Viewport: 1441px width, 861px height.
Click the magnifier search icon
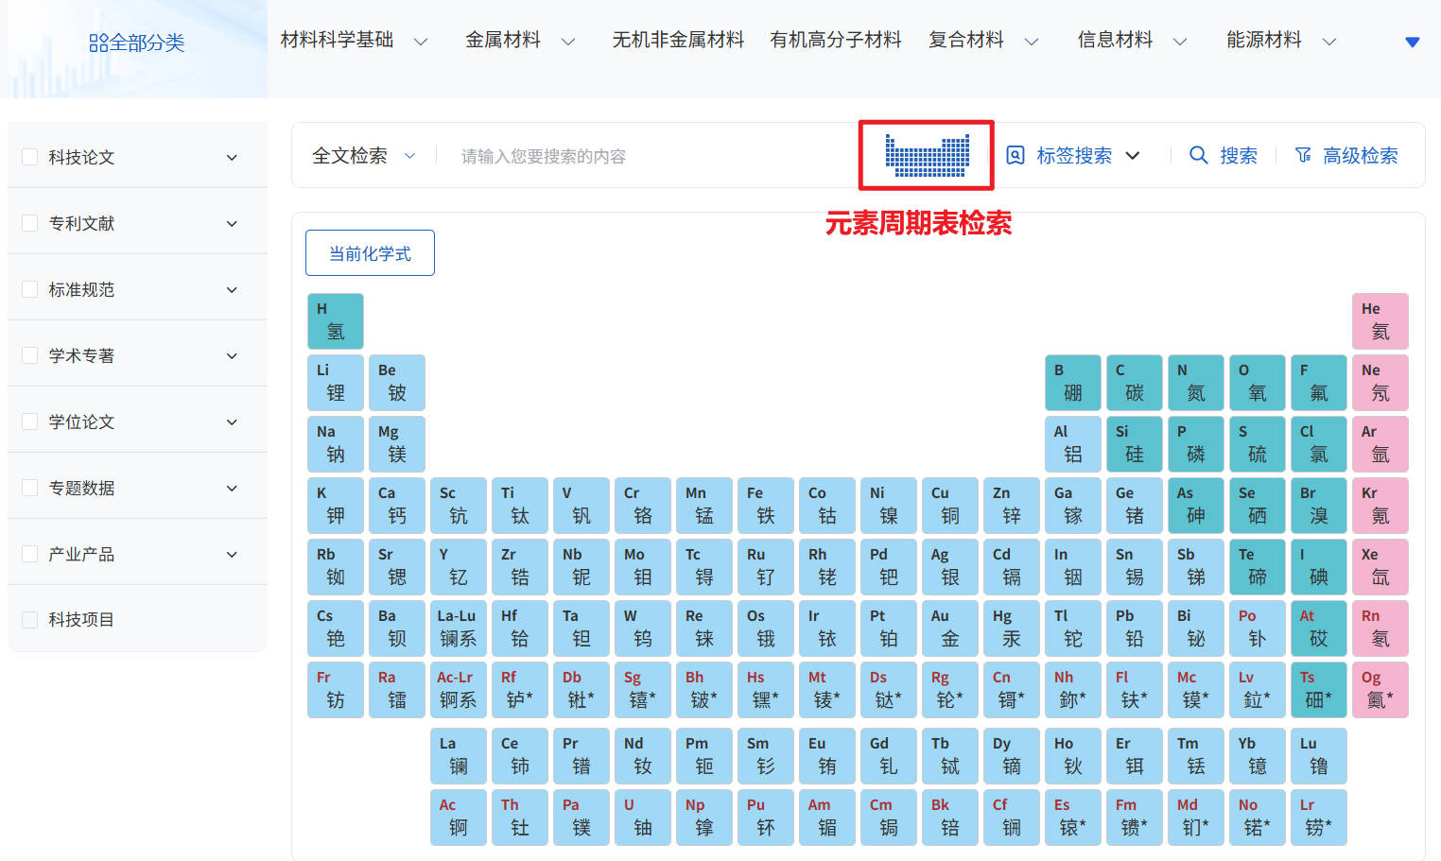tap(1198, 155)
